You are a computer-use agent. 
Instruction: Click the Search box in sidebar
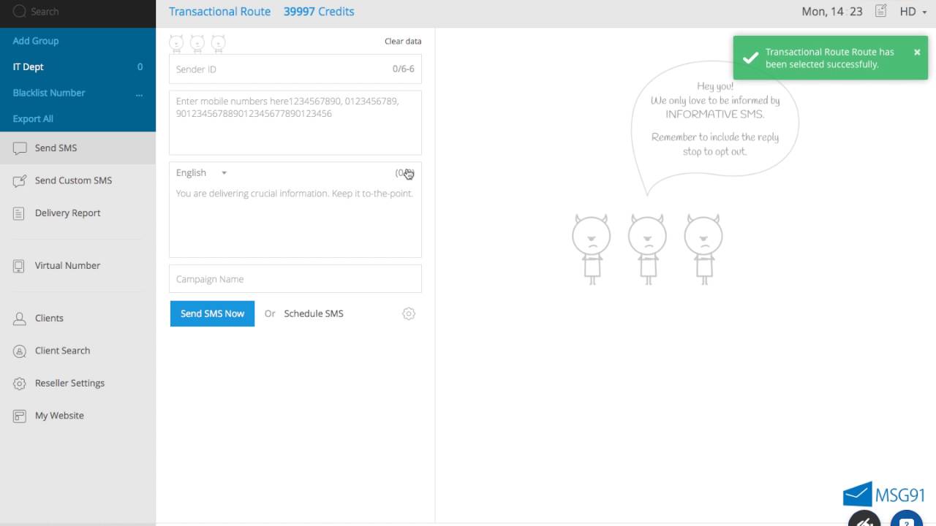(x=78, y=12)
